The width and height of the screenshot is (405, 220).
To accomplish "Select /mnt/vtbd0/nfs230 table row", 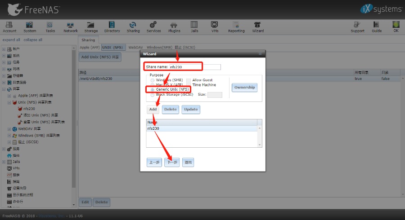I will pyautogui.click(x=239, y=79).
